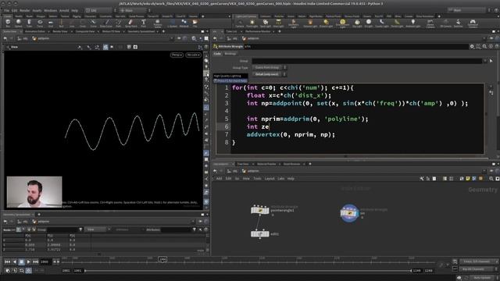
Task: Select the Platonic Solids shelf tool
Action: (x=158, y=23)
